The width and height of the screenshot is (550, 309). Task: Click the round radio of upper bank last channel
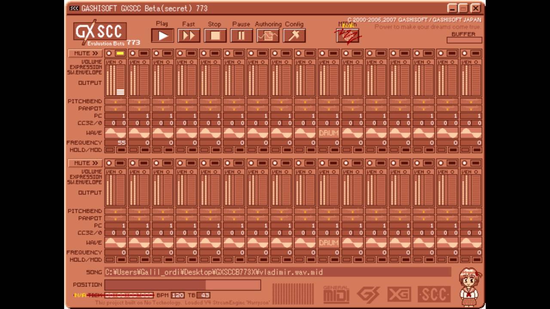[464, 53]
